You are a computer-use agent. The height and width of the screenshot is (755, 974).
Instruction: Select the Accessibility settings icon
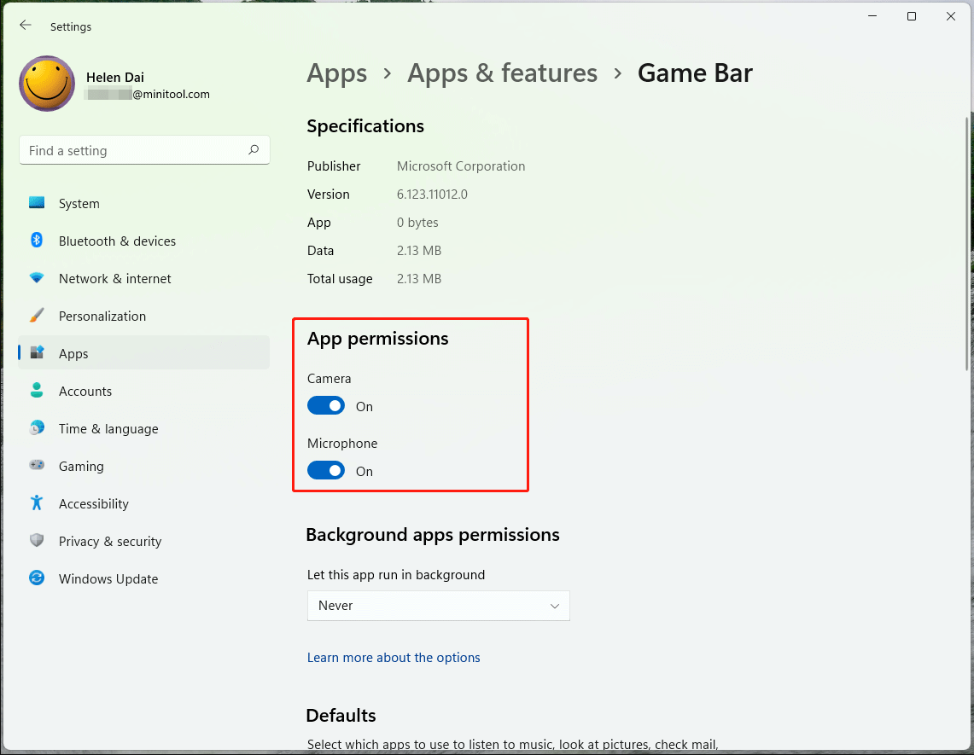pos(37,503)
